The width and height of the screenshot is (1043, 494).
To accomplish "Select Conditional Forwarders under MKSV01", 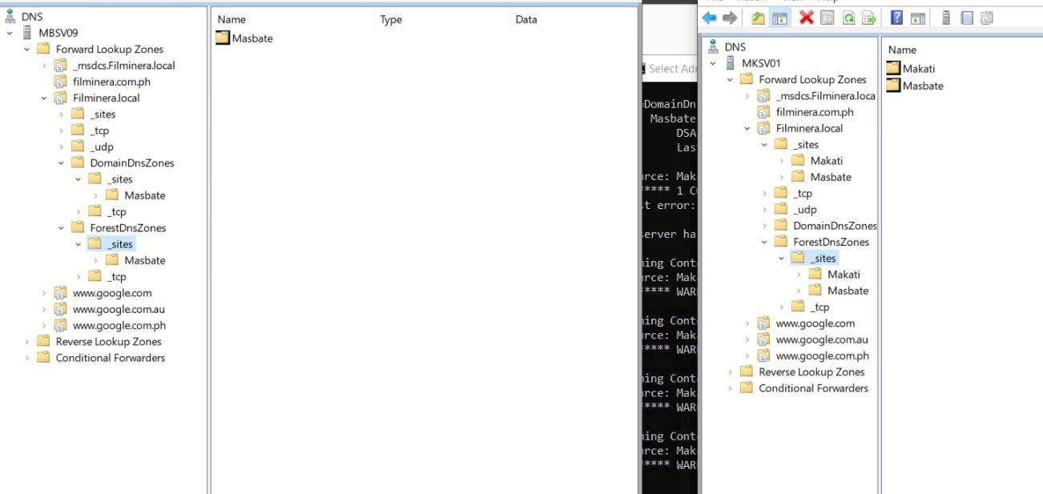I will [813, 388].
